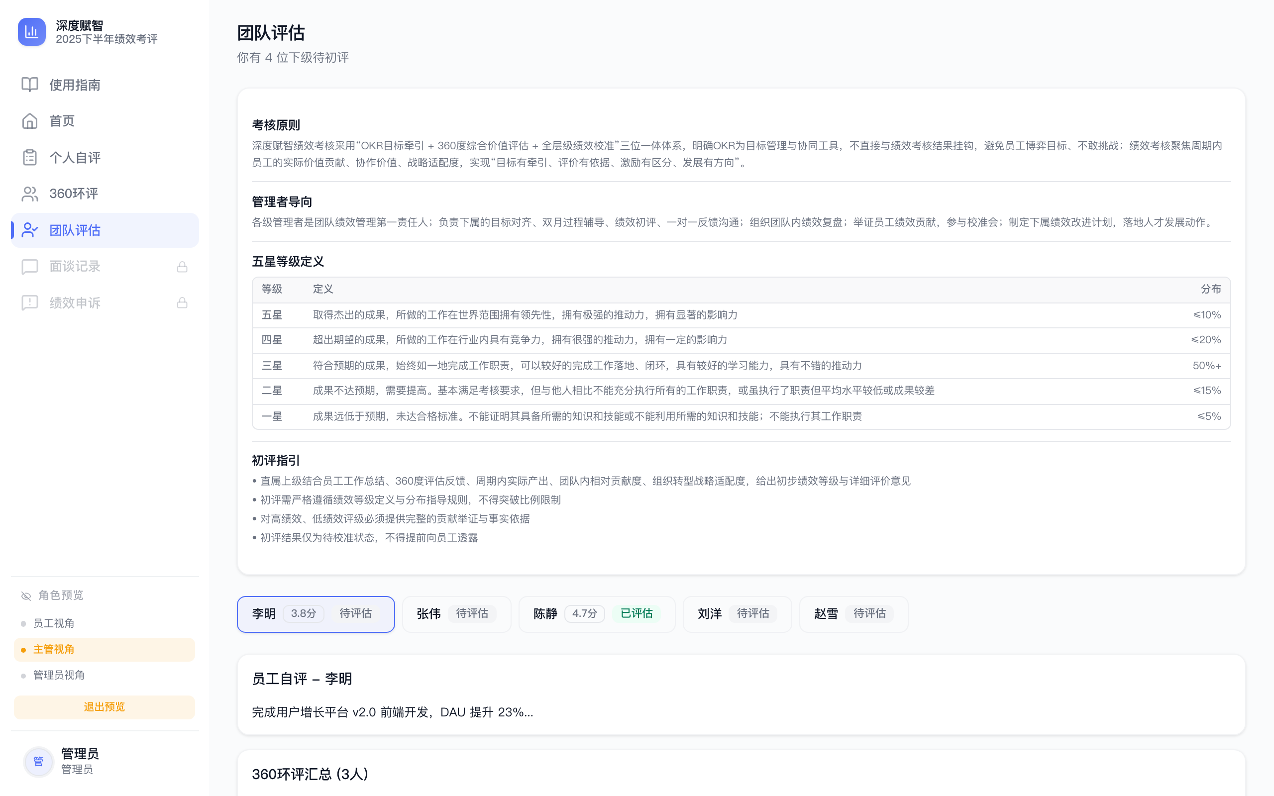The width and height of the screenshot is (1274, 796).
Task: Click the 4.7分 score badge for 陈静
Action: (584, 614)
